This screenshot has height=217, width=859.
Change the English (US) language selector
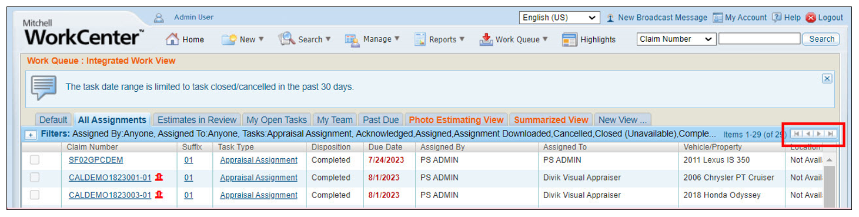coord(560,18)
